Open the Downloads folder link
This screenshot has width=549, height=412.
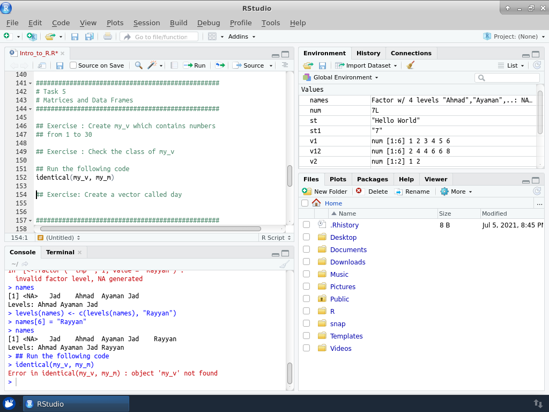pyautogui.click(x=347, y=262)
